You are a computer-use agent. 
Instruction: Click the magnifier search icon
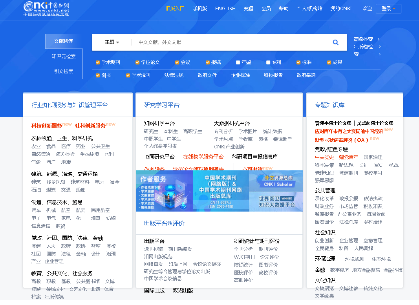(x=336, y=42)
